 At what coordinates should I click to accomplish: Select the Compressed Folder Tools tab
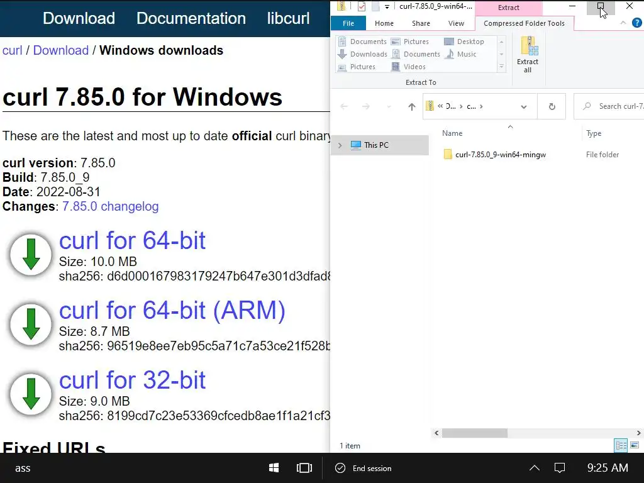click(x=524, y=23)
